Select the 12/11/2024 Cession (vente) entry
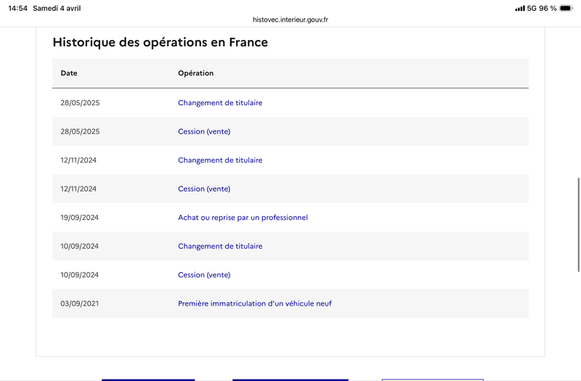This screenshot has height=381, width=581. [204, 189]
